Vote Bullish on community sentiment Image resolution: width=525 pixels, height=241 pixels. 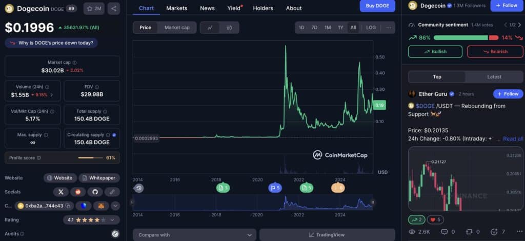(435, 52)
